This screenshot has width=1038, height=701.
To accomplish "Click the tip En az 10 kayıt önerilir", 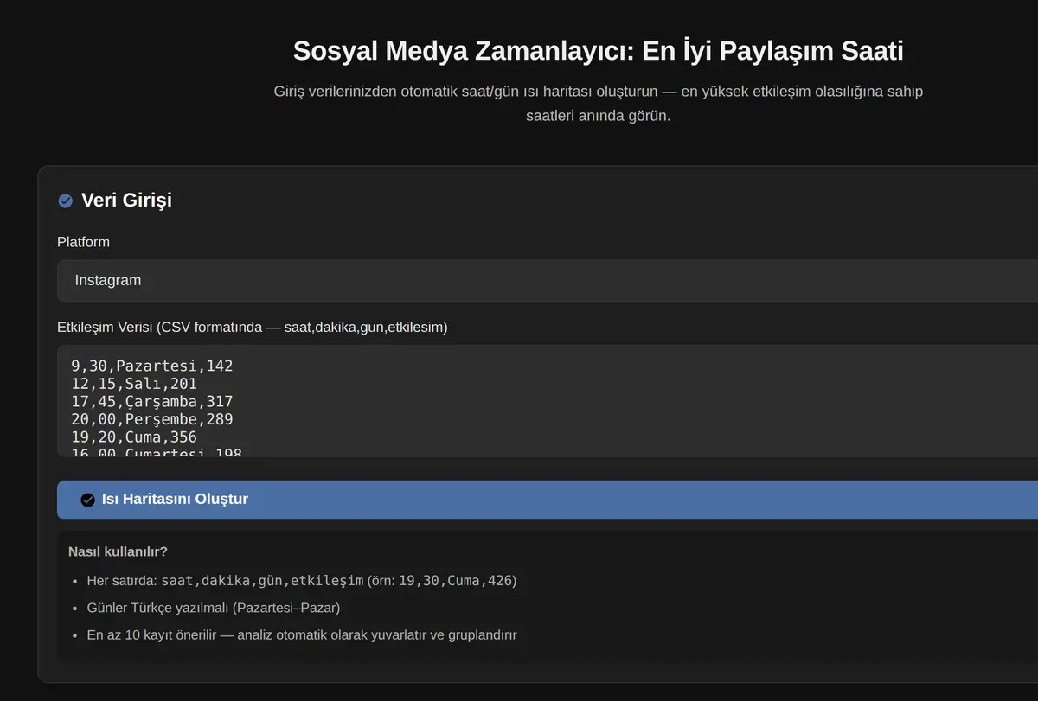I will pos(302,635).
